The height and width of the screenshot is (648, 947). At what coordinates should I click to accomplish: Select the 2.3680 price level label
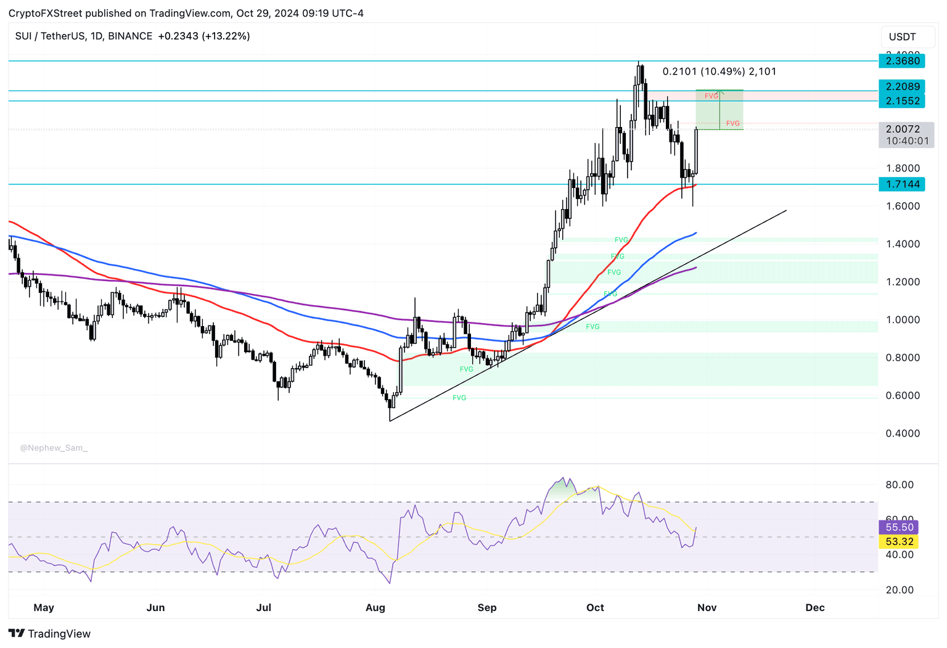click(902, 60)
